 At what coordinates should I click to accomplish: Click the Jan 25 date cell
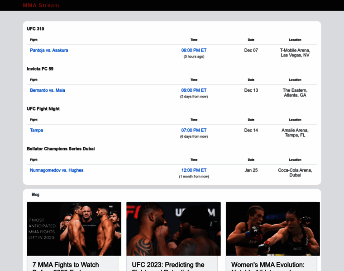(x=251, y=170)
